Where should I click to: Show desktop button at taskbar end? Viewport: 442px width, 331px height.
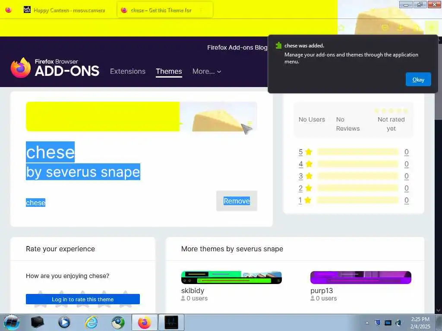[x=440, y=322]
